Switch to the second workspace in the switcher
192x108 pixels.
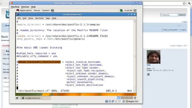[x=123, y=98]
